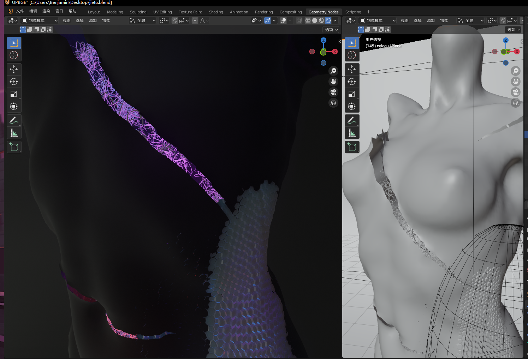The width and height of the screenshot is (528, 359).
Task: Open the 文件 menu
Action: coord(20,11)
